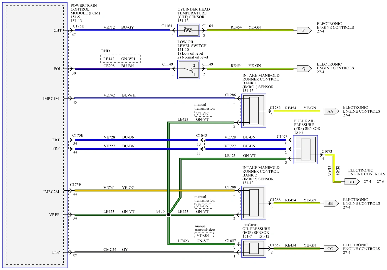This screenshot has width=387, height=270.
Task: Click the C1164 label left of CHT sensor
Action: (167, 26)
